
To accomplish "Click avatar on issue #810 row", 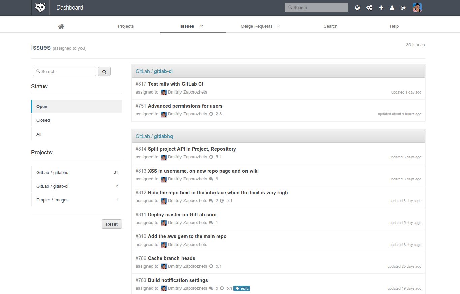I will click(x=164, y=245).
